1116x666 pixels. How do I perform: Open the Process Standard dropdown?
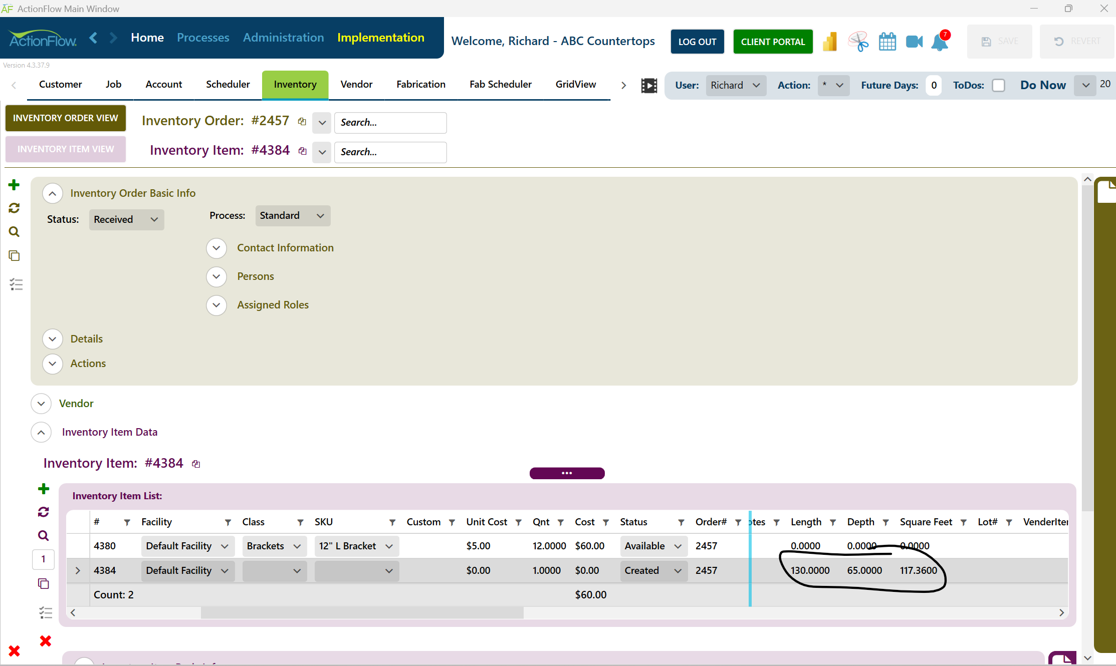point(293,216)
